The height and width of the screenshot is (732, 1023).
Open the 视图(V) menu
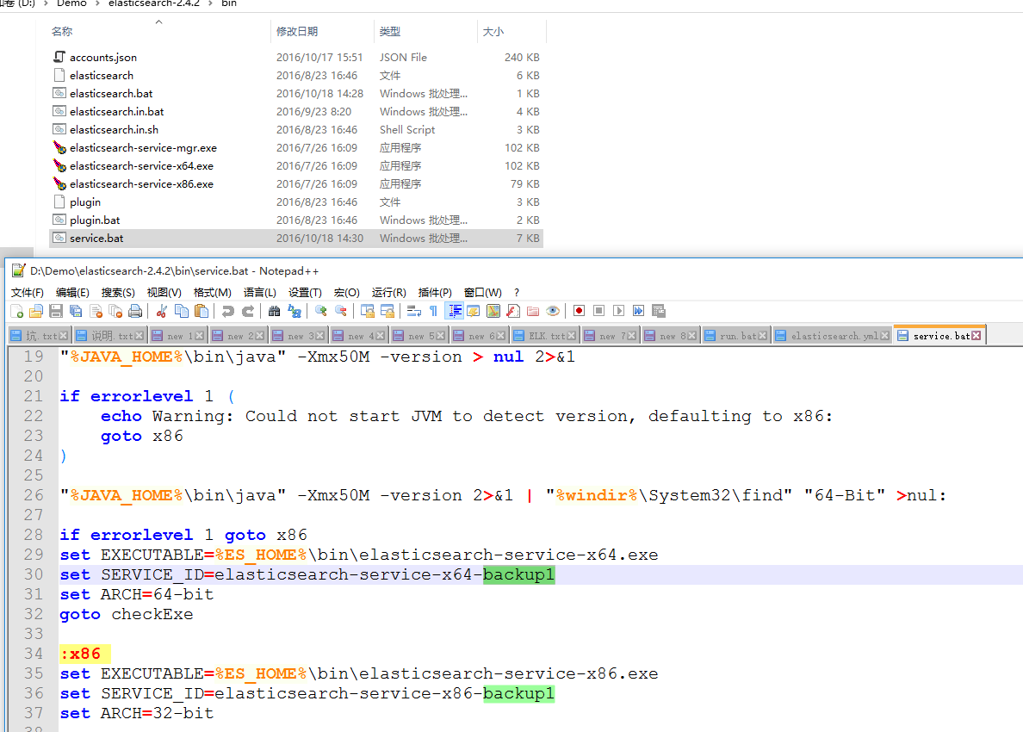tap(164, 292)
